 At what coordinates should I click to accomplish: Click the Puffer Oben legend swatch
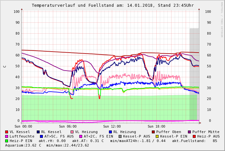click(x=153, y=132)
